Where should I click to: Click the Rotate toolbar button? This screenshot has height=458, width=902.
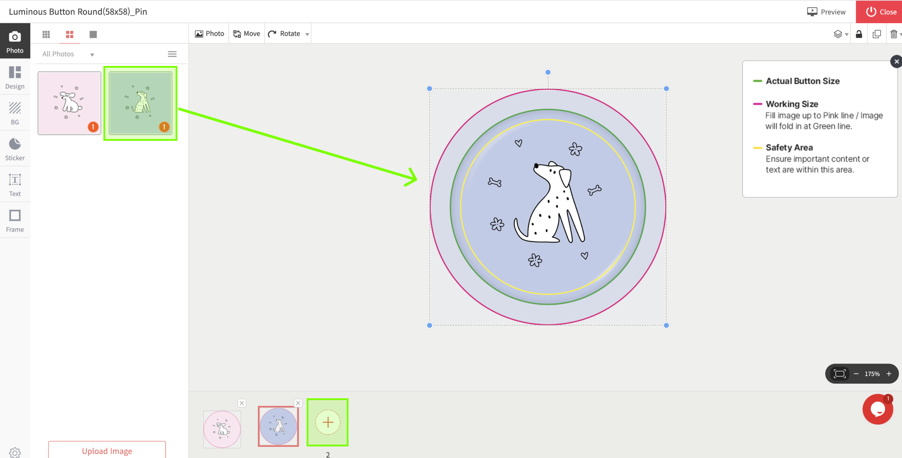tap(284, 34)
